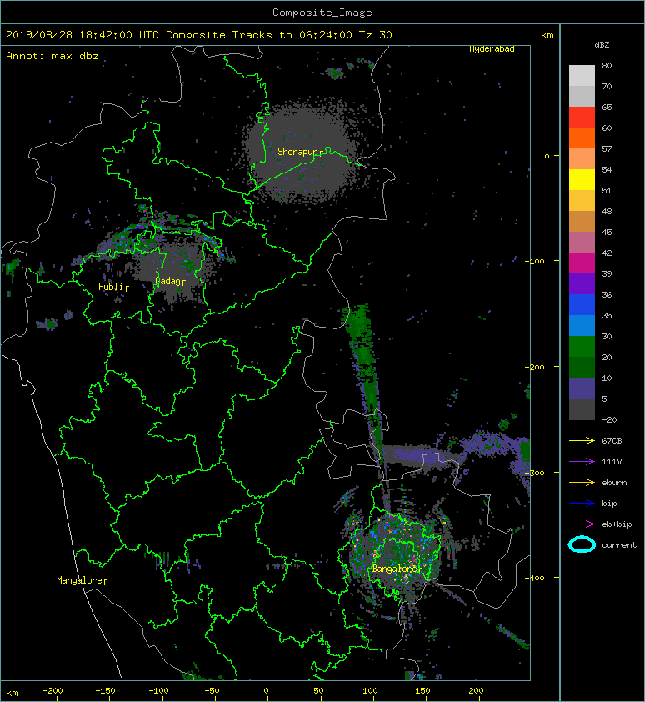The image size is (645, 702).
Task: Click the 30 dBZ green color swatch
Action: [582, 346]
